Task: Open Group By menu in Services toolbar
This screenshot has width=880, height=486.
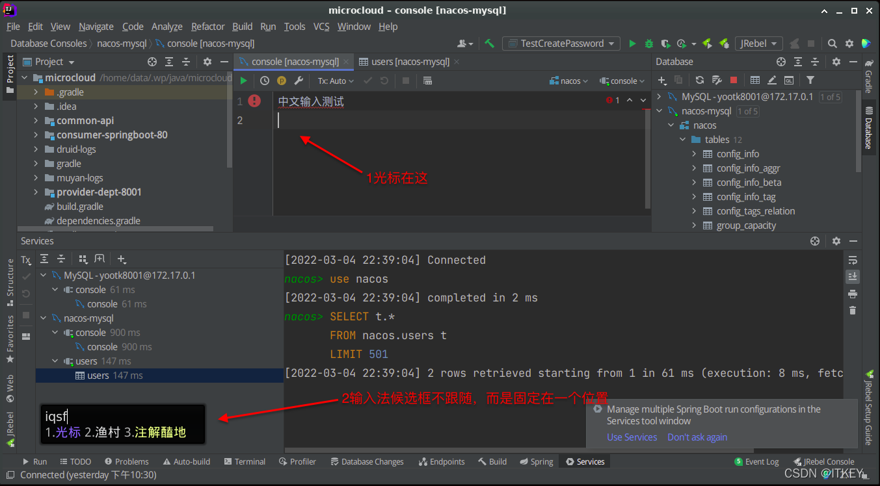Action: coord(83,259)
